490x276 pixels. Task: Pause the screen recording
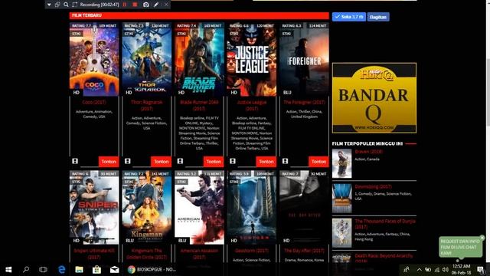pyautogui.click(x=125, y=5)
